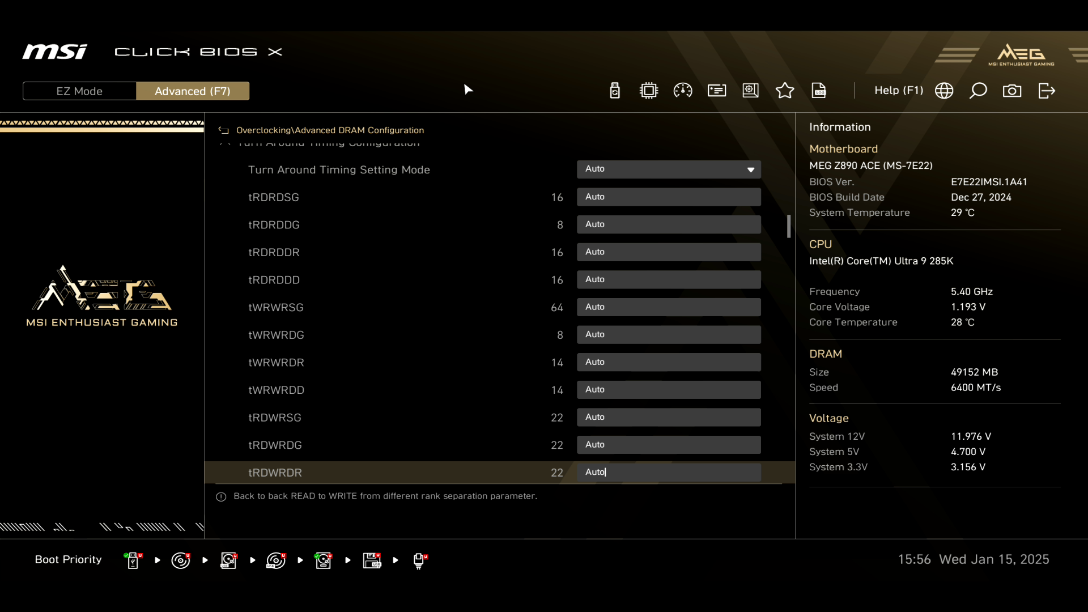Select the tRDRDSG Auto field

tap(669, 197)
